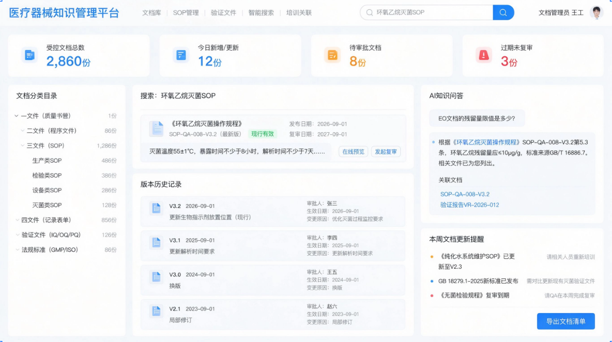Click 更新生物指示剂放置位置（现行） description
612x342 pixels.
210,217
